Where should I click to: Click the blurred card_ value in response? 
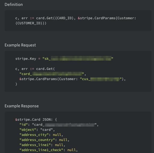coord(64,125)
